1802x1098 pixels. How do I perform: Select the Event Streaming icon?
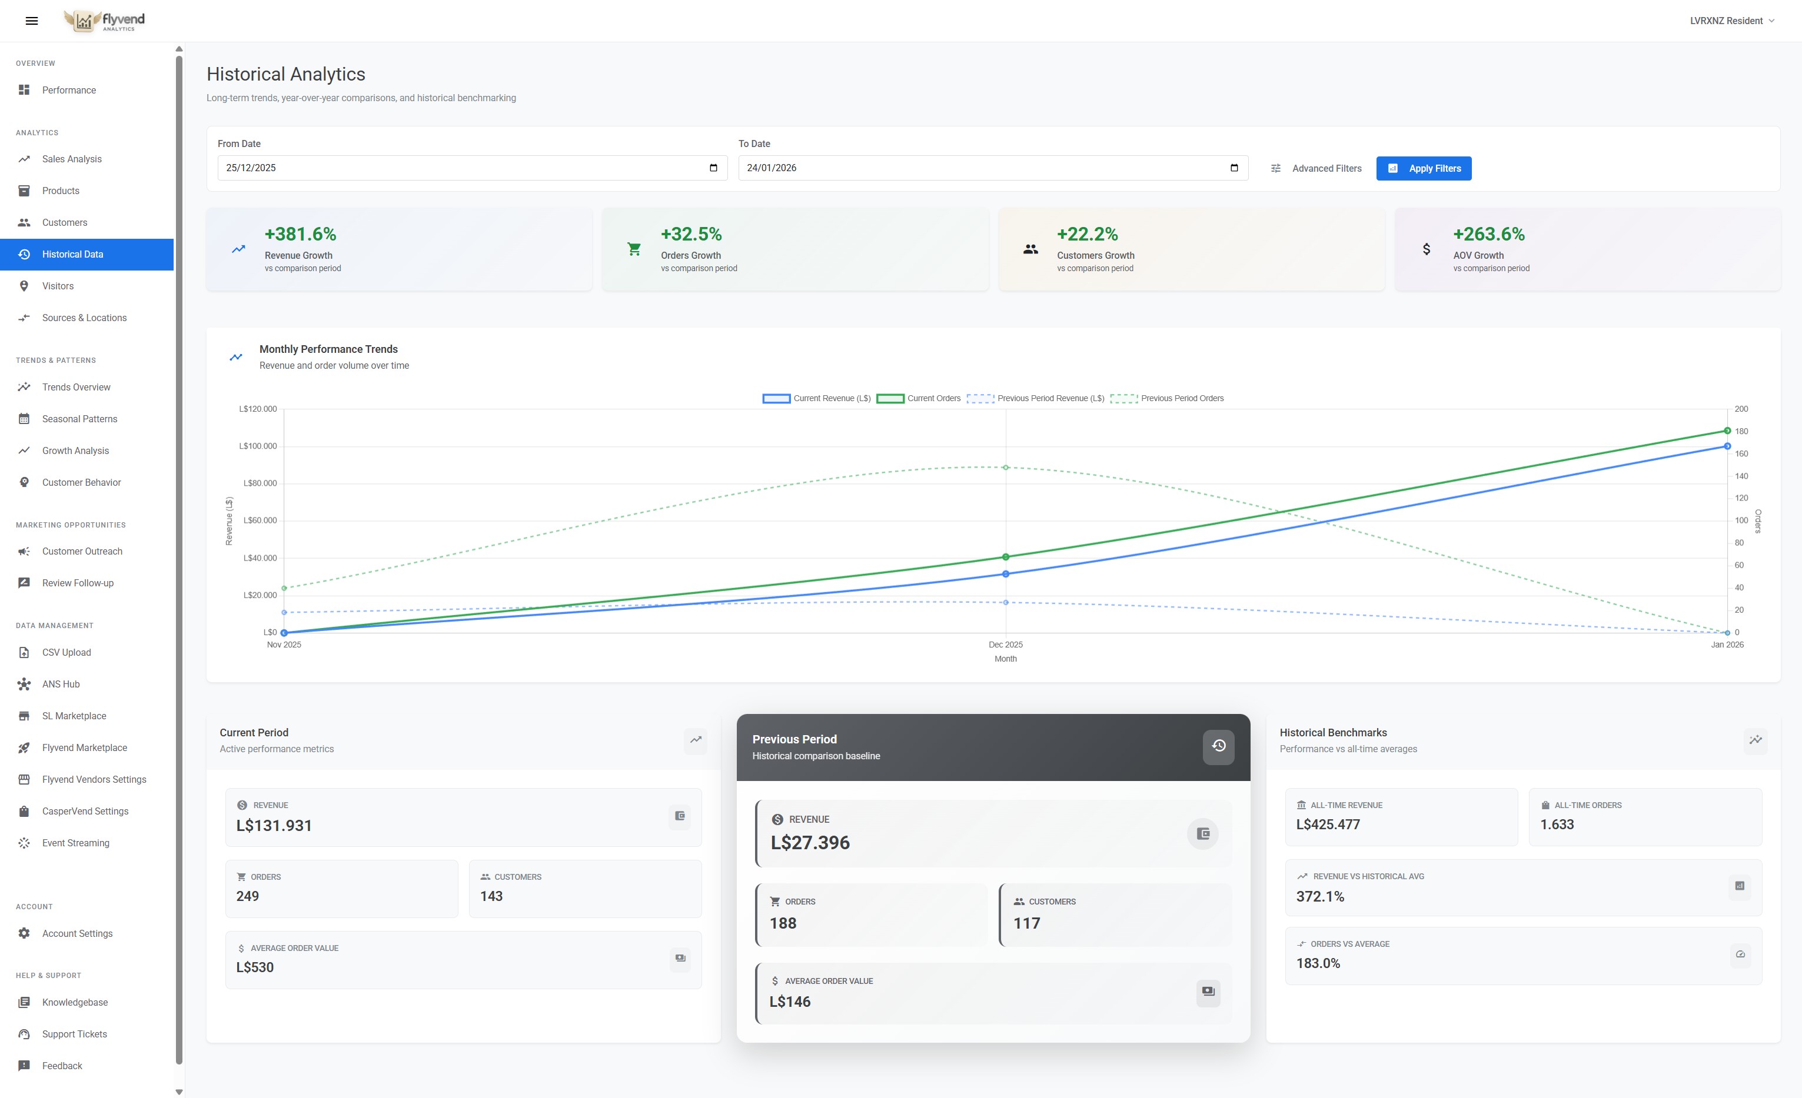(24, 843)
